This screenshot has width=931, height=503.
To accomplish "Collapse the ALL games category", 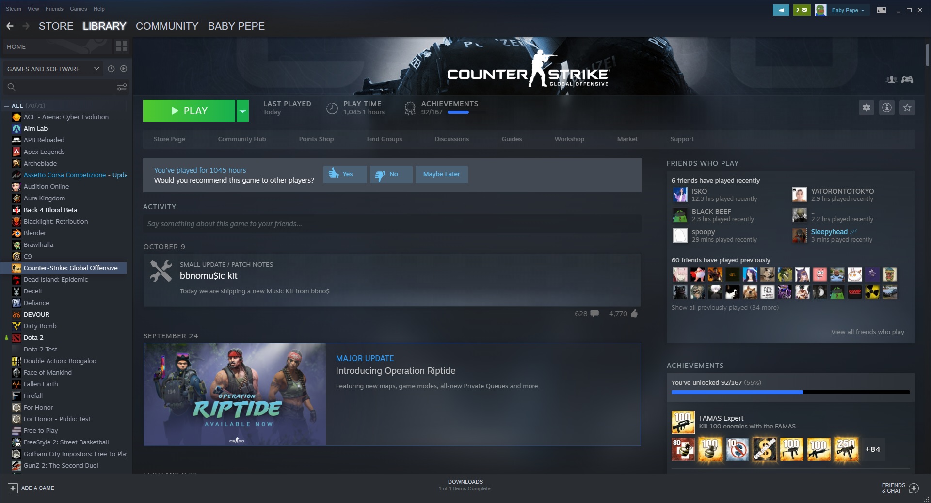I will (7, 106).
